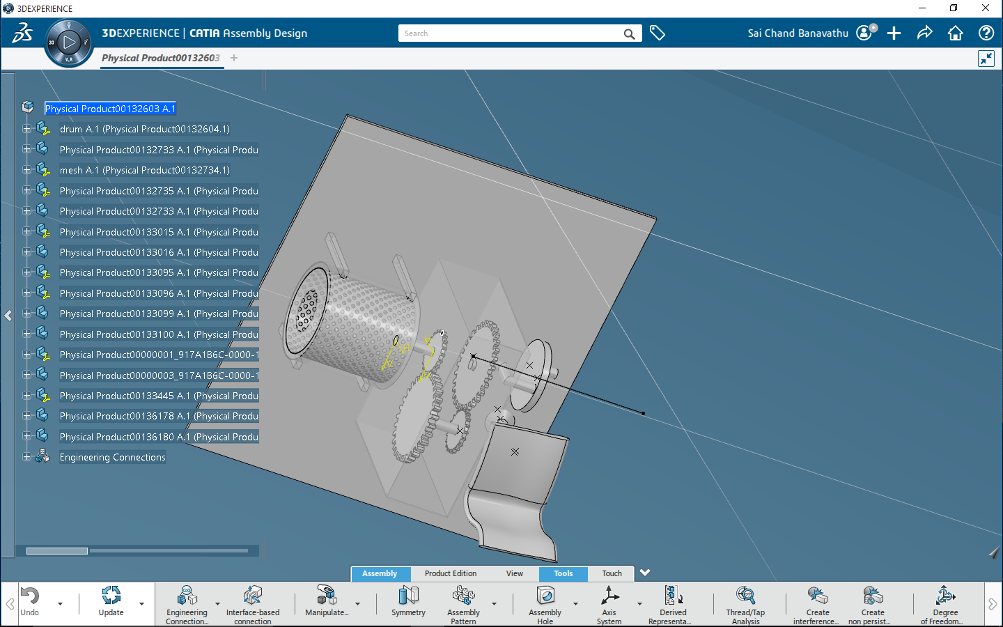
Task: Select the Physical Product00132603 document tab
Action: click(161, 58)
